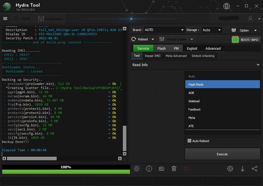Take a screenshot with camera icon
The image size is (263, 186).
pos(161,169)
